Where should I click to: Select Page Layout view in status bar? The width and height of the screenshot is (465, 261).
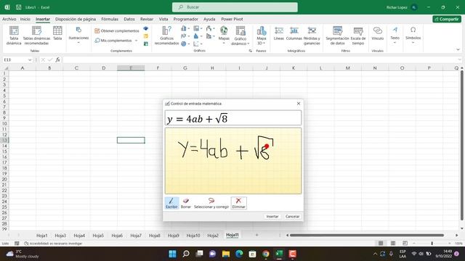click(393, 244)
